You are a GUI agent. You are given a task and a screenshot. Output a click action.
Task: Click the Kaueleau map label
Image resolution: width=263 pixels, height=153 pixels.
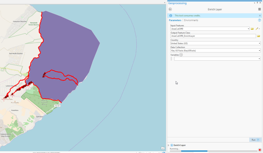[x=15, y=110]
